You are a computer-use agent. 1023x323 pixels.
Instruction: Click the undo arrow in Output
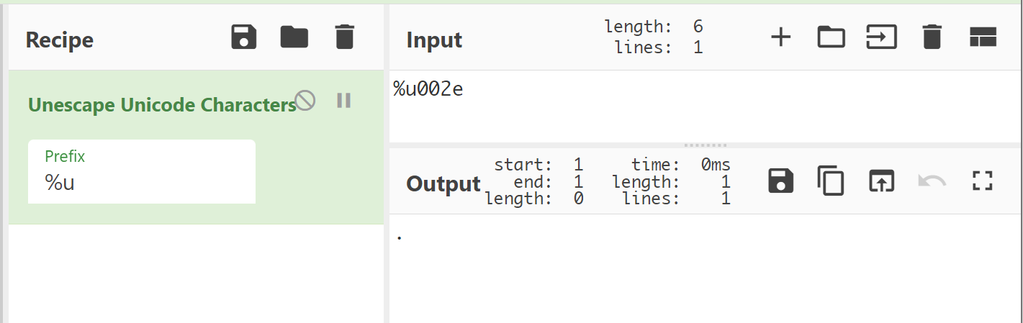(932, 181)
